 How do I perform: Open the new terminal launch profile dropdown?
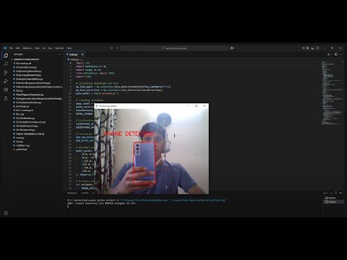327,193
